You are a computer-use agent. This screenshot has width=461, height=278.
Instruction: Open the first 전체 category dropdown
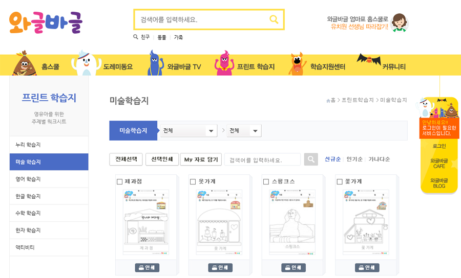tap(188, 131)
